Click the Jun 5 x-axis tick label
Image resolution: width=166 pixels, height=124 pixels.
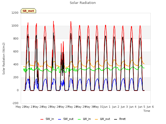tap(142, 107)
